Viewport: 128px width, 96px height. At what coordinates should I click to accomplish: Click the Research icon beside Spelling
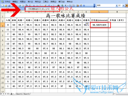(x=30, y=5)
